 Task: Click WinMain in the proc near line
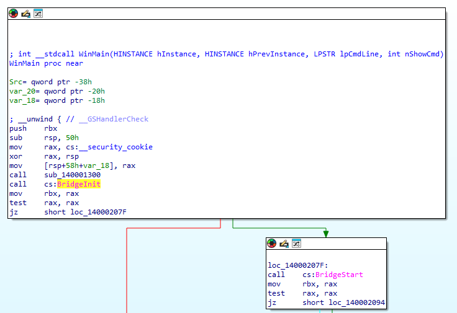25,63
